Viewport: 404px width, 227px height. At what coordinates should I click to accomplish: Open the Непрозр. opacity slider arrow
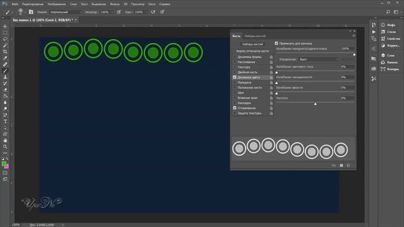112,12
